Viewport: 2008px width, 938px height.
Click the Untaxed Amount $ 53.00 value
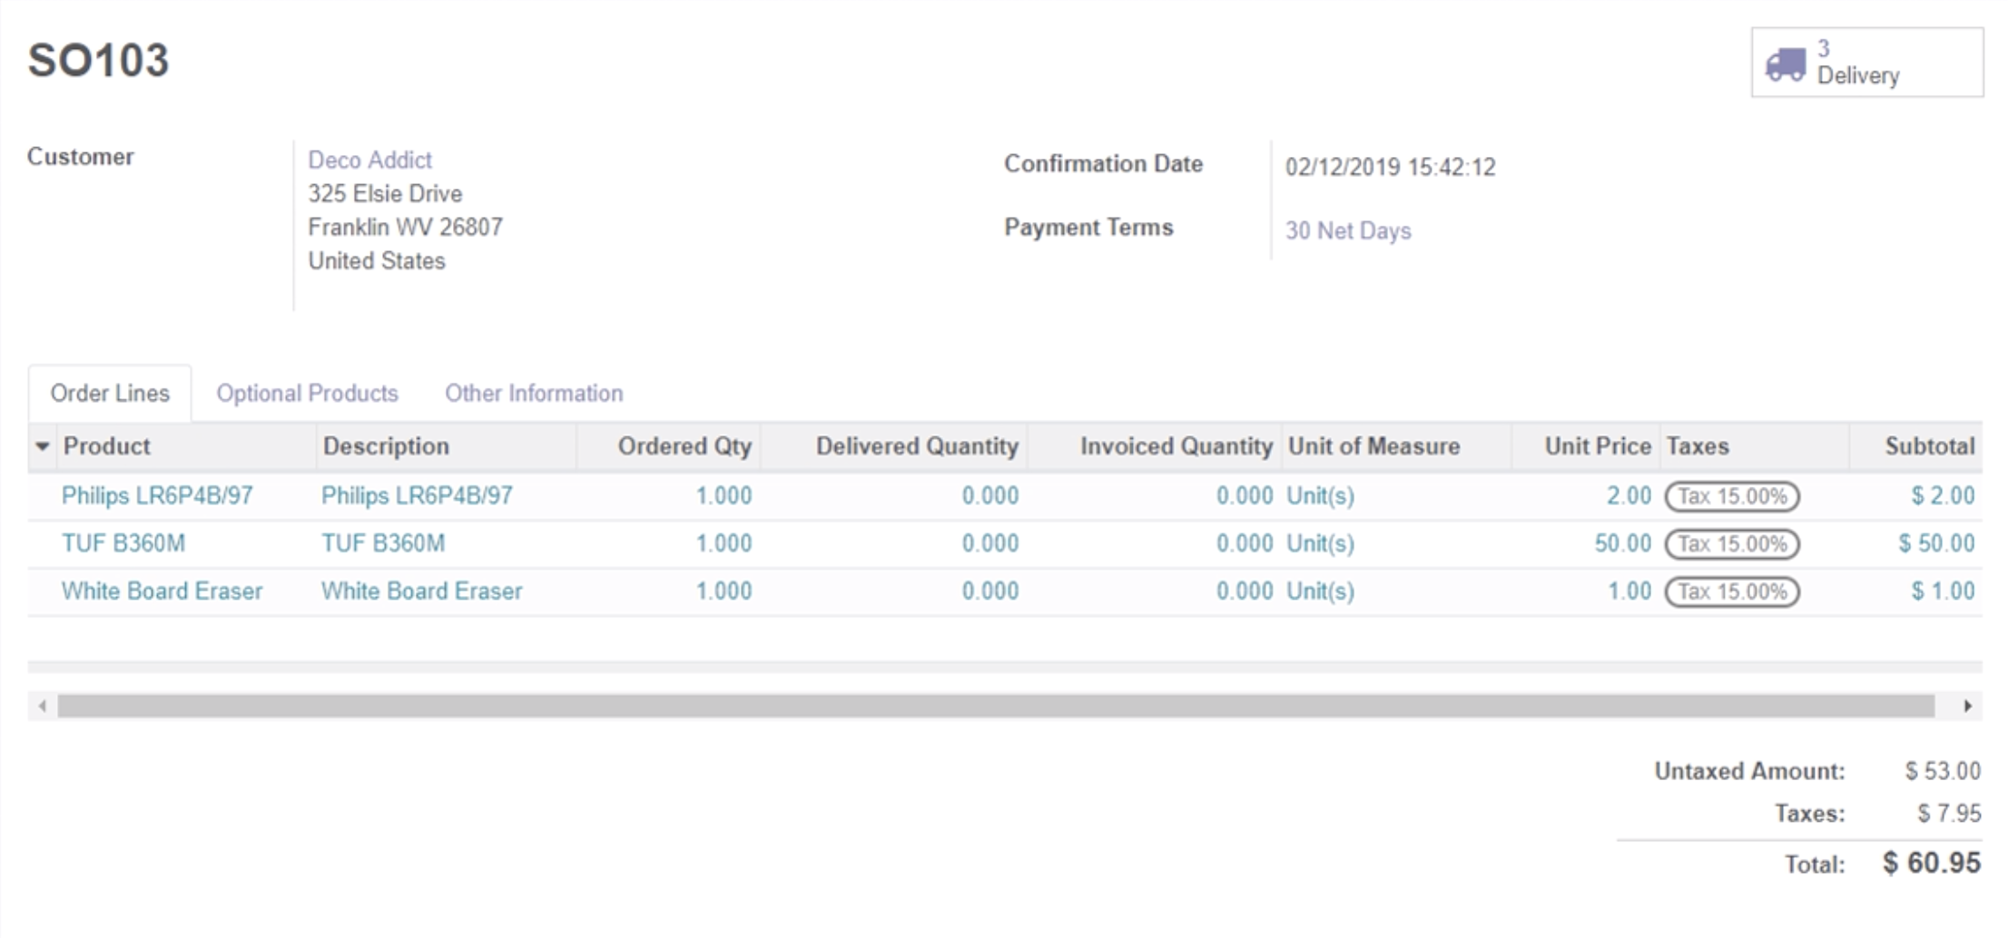(1943, 771)
